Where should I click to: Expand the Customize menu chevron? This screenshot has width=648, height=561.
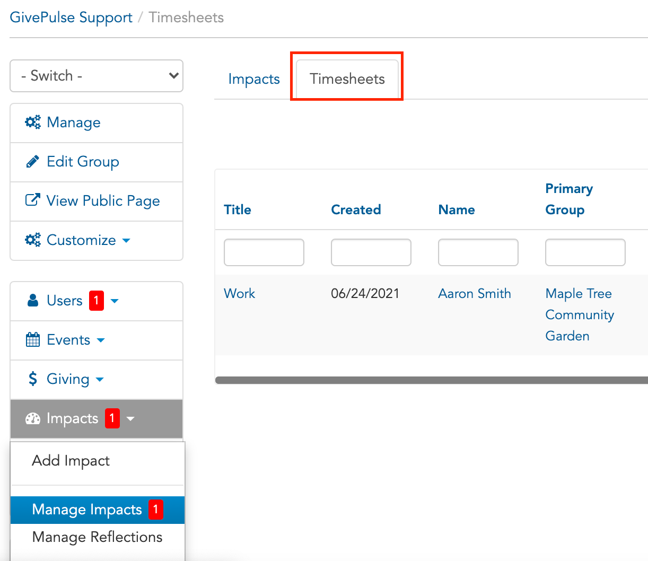(x=126, y=240)
